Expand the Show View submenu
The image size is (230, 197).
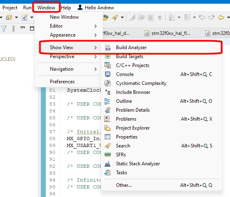pyautogui.click(x=69, y=48)
